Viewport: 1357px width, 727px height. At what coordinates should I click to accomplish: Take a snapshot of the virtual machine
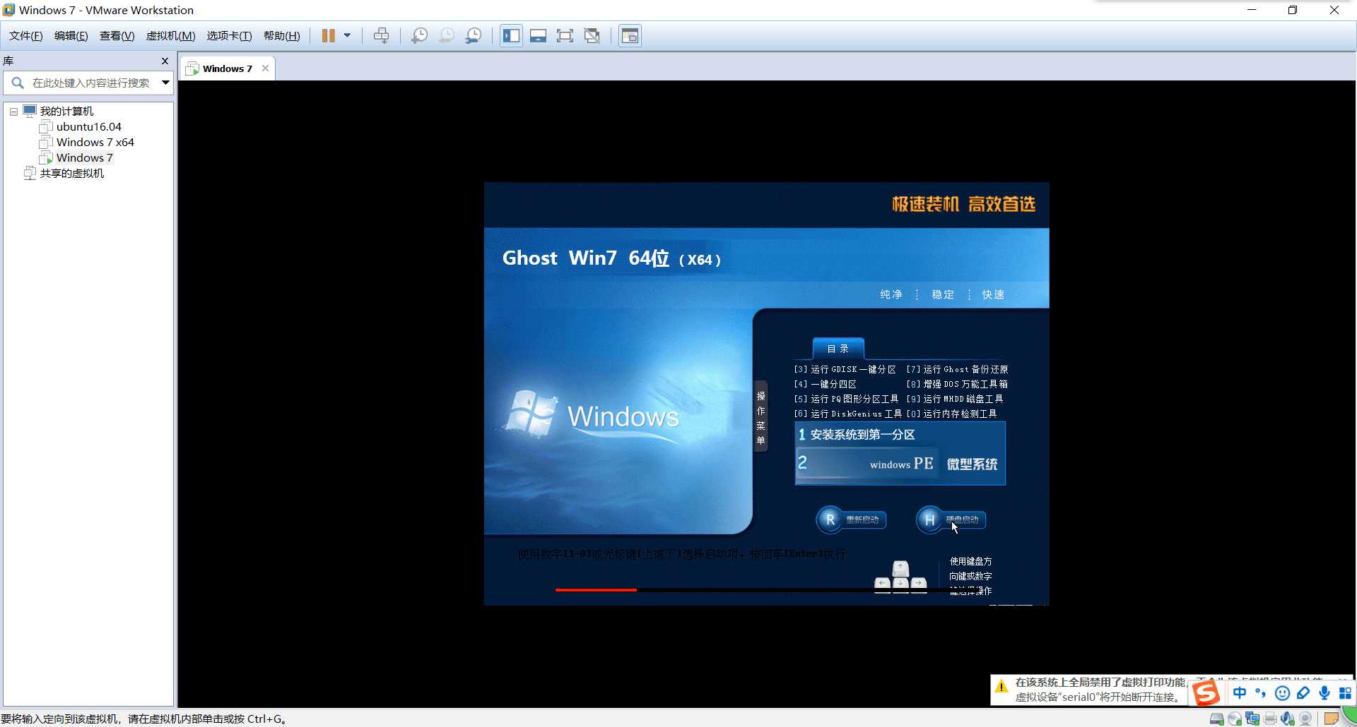419,36
